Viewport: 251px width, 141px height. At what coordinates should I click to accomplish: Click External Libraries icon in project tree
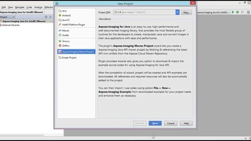click(x=1, y=25)
